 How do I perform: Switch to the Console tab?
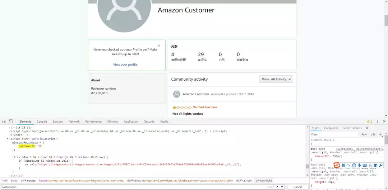tap(42, 122)
